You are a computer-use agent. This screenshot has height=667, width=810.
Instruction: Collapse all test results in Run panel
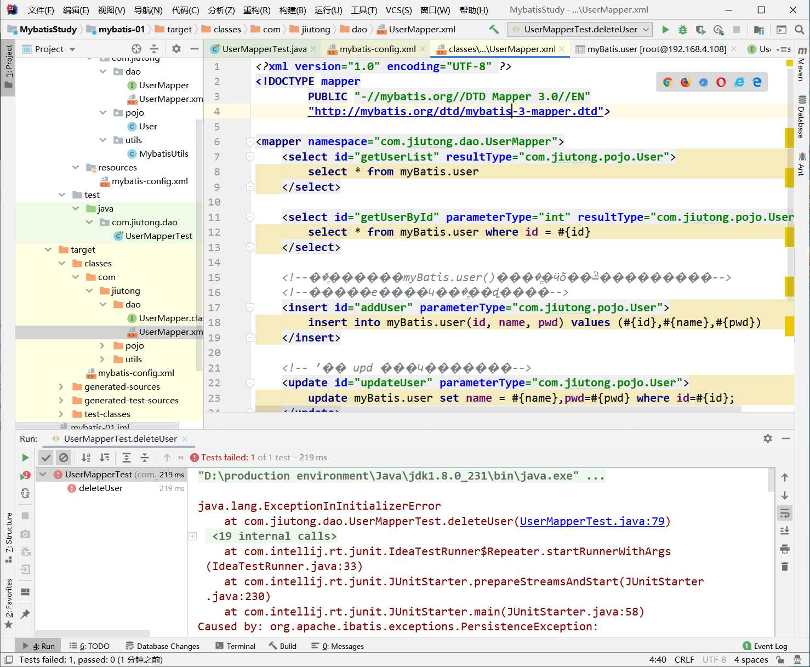145,458
